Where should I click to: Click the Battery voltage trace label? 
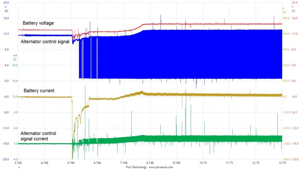38,23
